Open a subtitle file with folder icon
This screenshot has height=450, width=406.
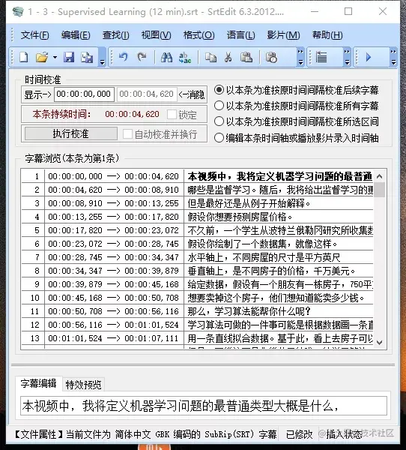coord(42,58)
